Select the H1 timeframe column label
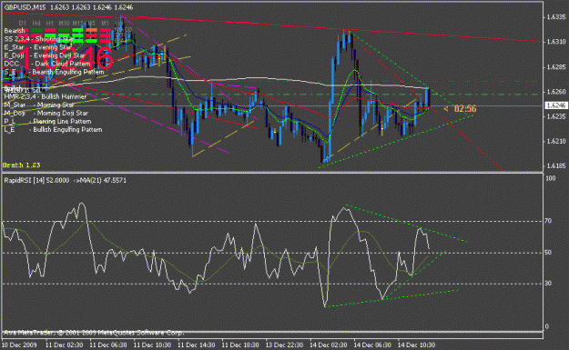569x350 pixels. 50,24
